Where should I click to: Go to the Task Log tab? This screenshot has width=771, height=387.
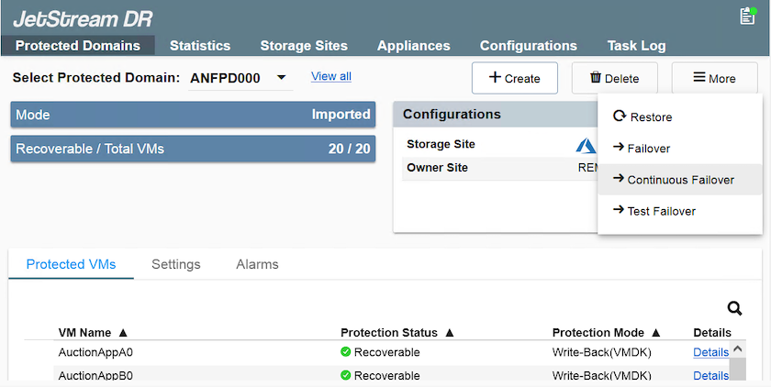(636, 46)
